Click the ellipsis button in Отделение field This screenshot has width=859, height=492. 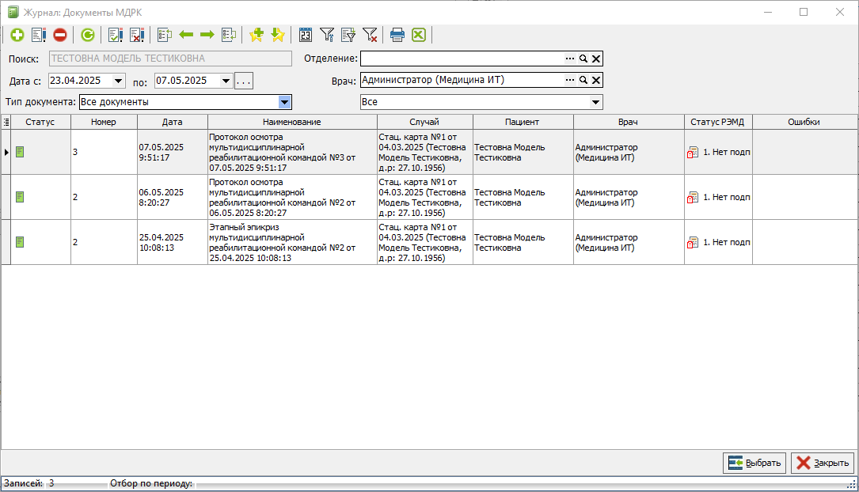click(570, 59)
